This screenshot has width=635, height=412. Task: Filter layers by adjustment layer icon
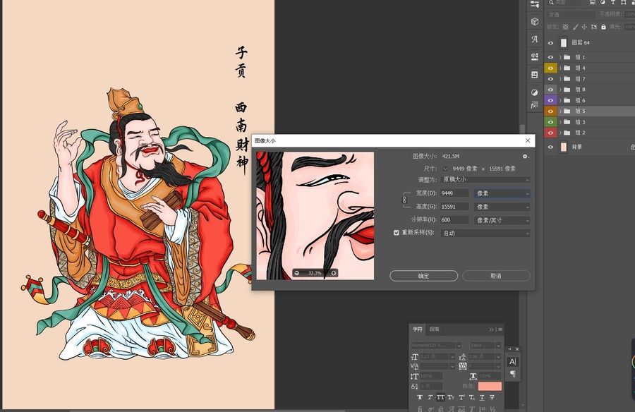click(603, 2)
